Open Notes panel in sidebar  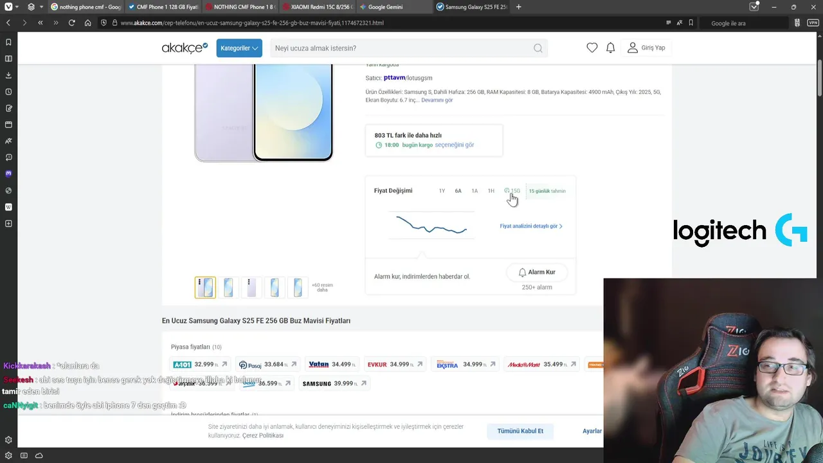point(8,108)
